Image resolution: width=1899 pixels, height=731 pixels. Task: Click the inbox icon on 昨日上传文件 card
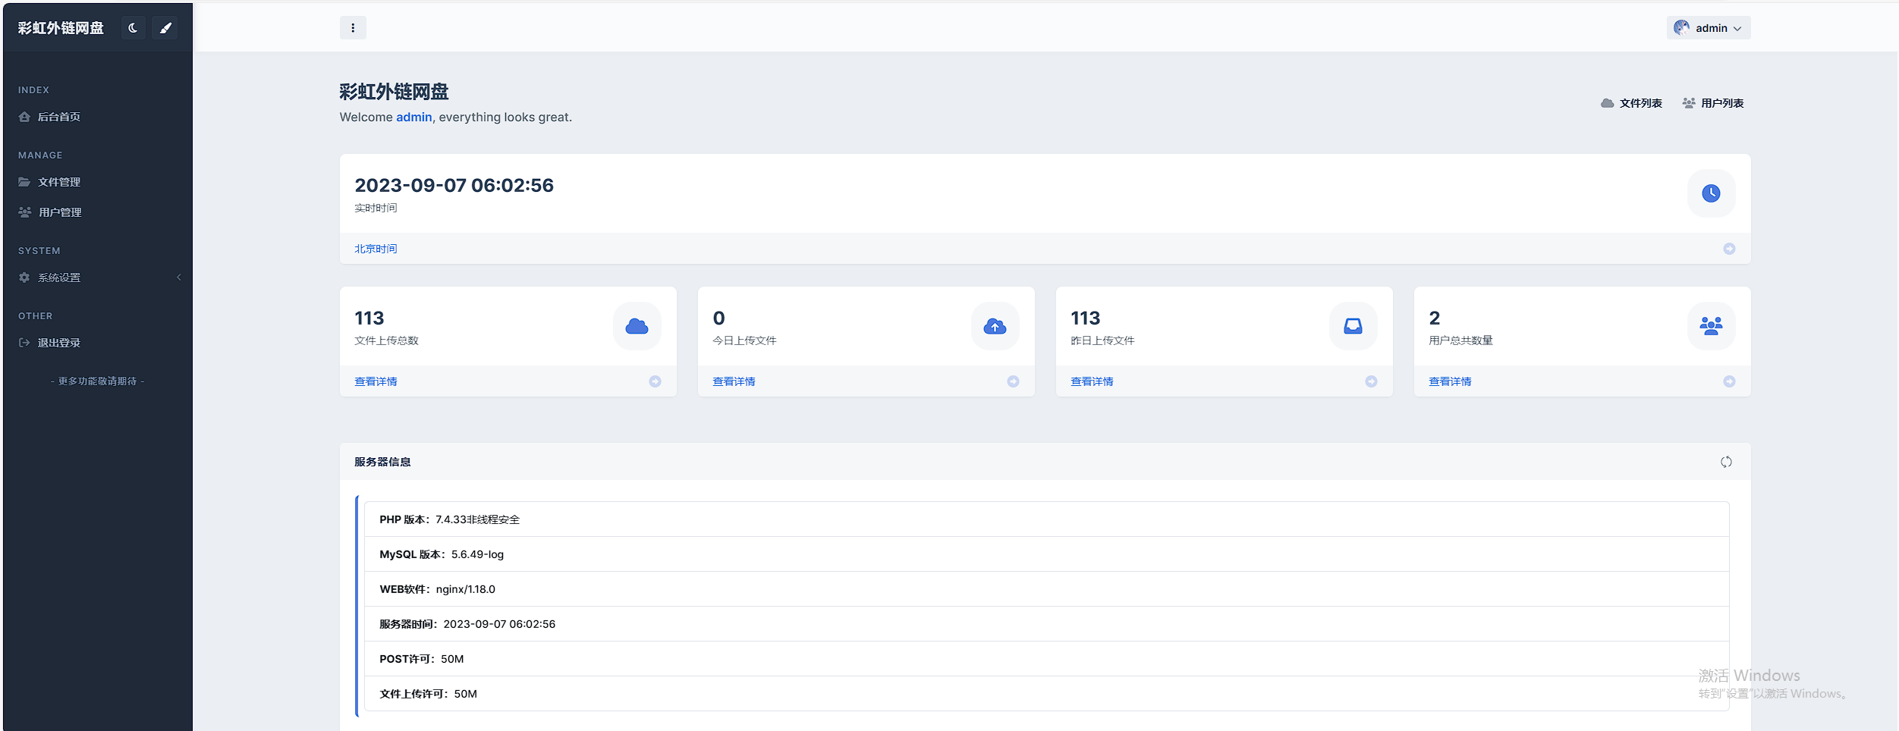pyautogui.click(x=1353, y=326)
